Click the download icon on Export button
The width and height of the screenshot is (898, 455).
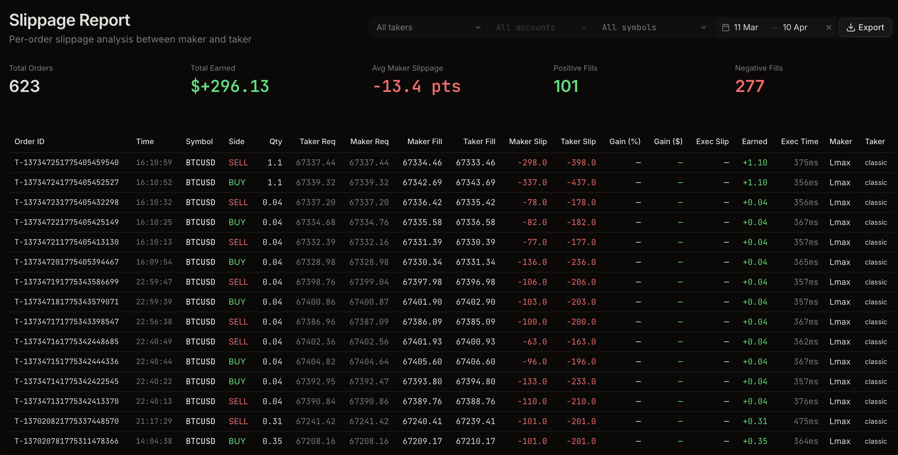pyautogui.click(x=851, y=27)
